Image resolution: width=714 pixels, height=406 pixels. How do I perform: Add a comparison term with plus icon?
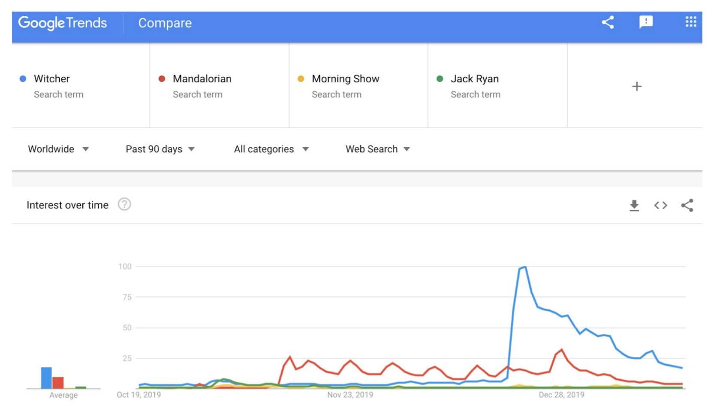(637, 87)
